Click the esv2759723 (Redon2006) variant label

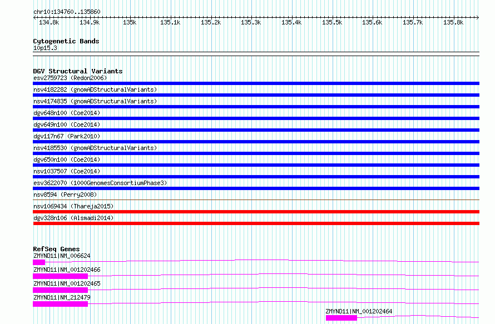[x=70, y=78]
